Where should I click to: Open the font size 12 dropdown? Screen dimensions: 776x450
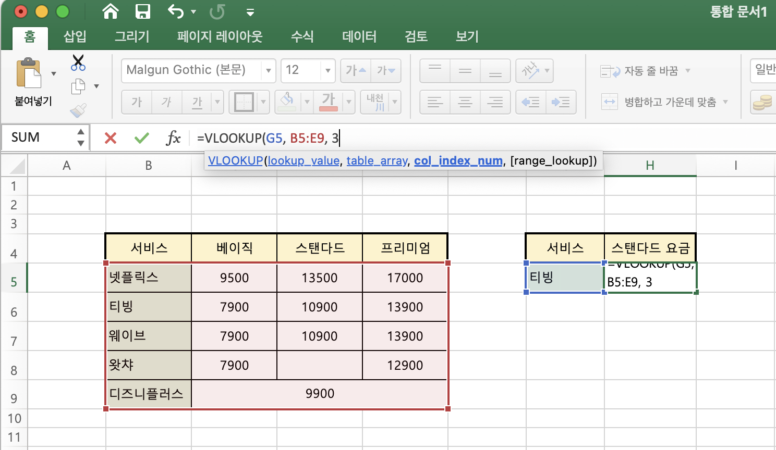[328, 70]
